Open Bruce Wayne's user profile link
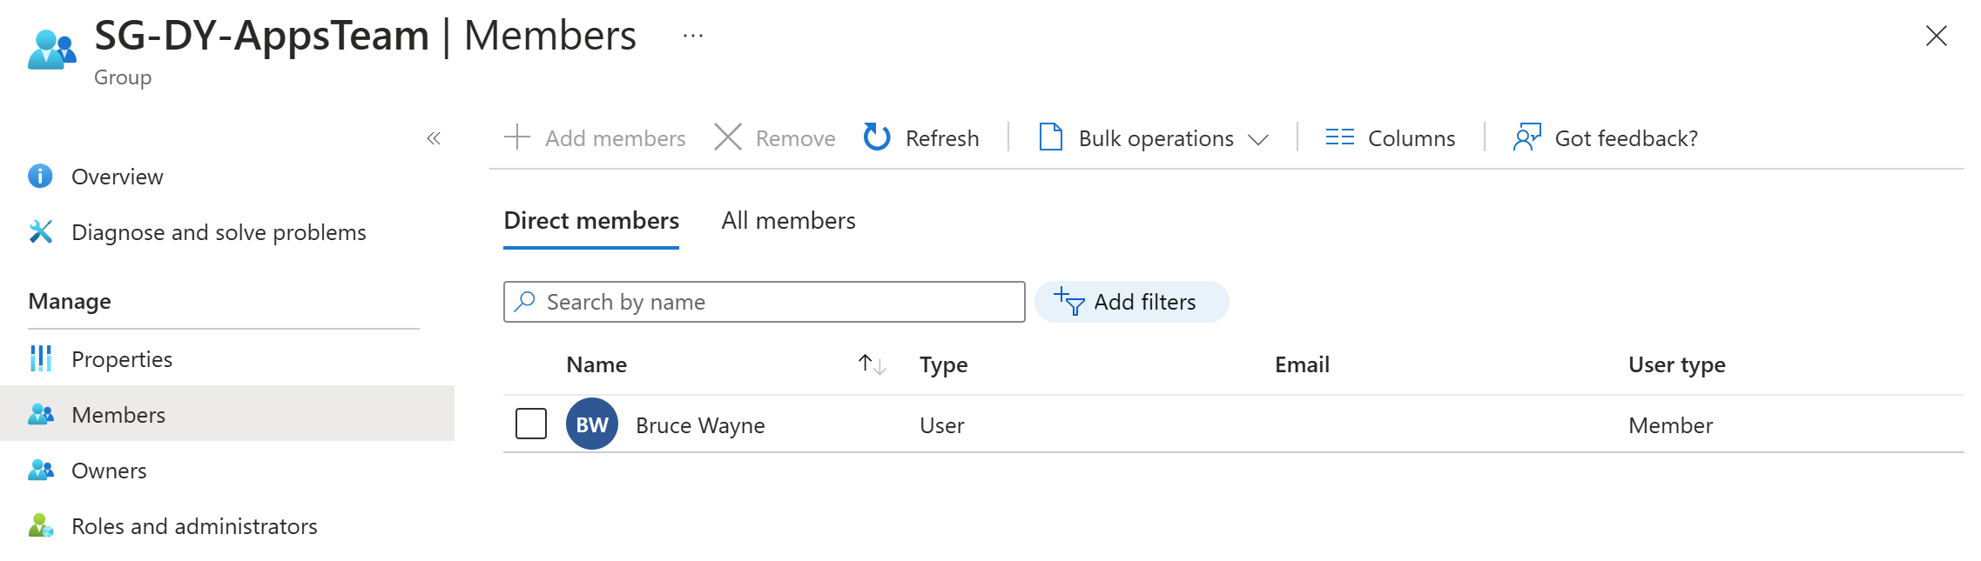Screen dimensions: 1981x561 point(700,425)
